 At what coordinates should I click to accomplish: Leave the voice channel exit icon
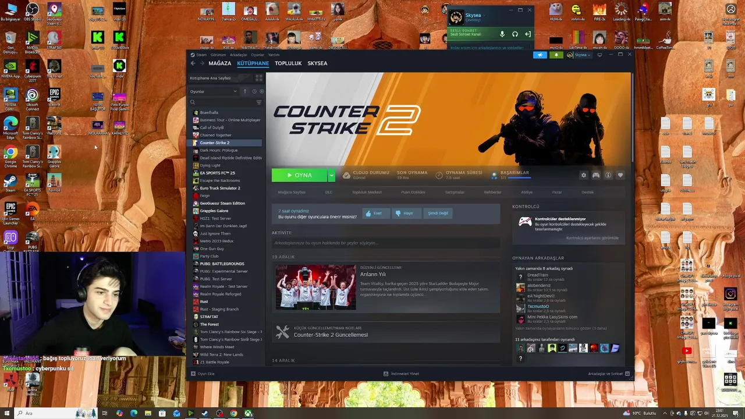click(528, 34)
